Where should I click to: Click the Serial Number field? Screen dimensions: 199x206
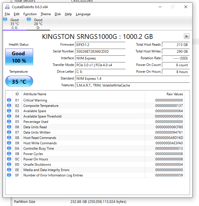(100, 52)
